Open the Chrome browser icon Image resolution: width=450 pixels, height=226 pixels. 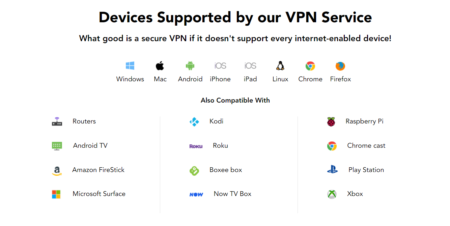(310, 65)
